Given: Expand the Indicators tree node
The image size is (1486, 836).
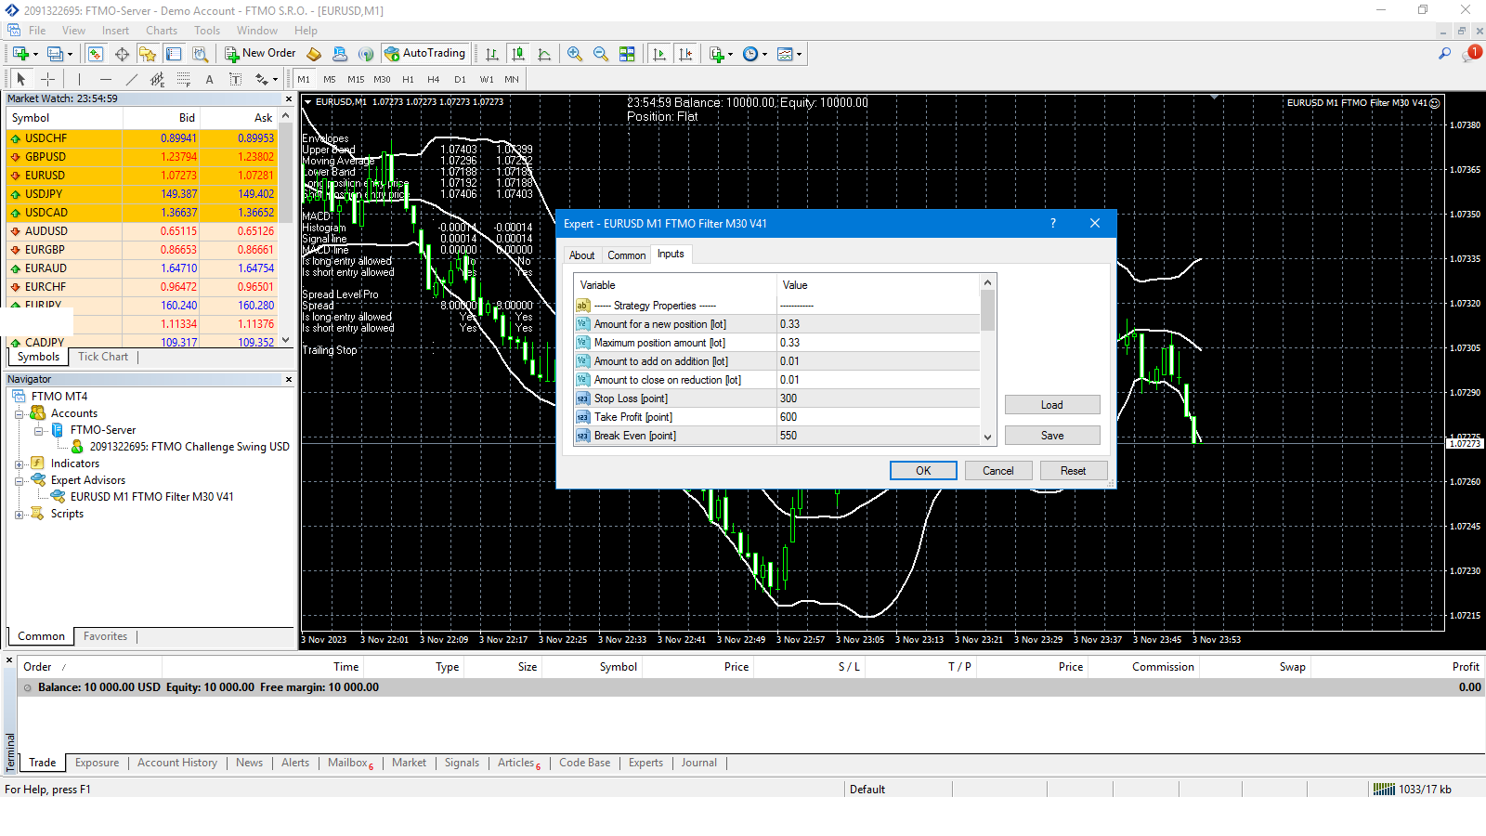Looking at the screenshot, I should pos(20,464).
